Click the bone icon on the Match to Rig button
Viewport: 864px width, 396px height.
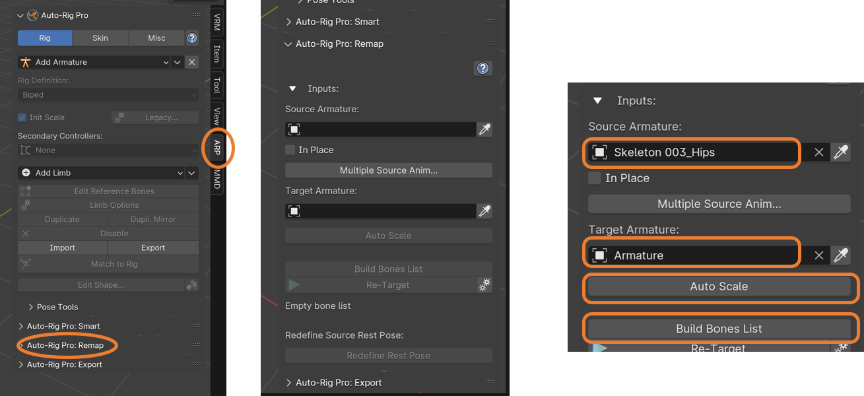(x=25, y=264)
